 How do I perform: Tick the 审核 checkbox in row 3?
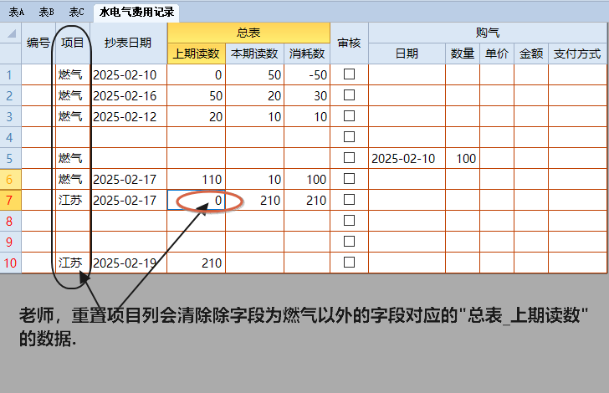(x=349, y=116)
